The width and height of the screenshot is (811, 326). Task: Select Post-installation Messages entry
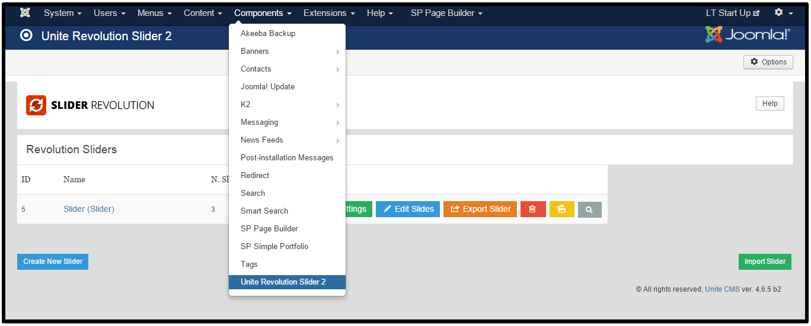(287, 158)
